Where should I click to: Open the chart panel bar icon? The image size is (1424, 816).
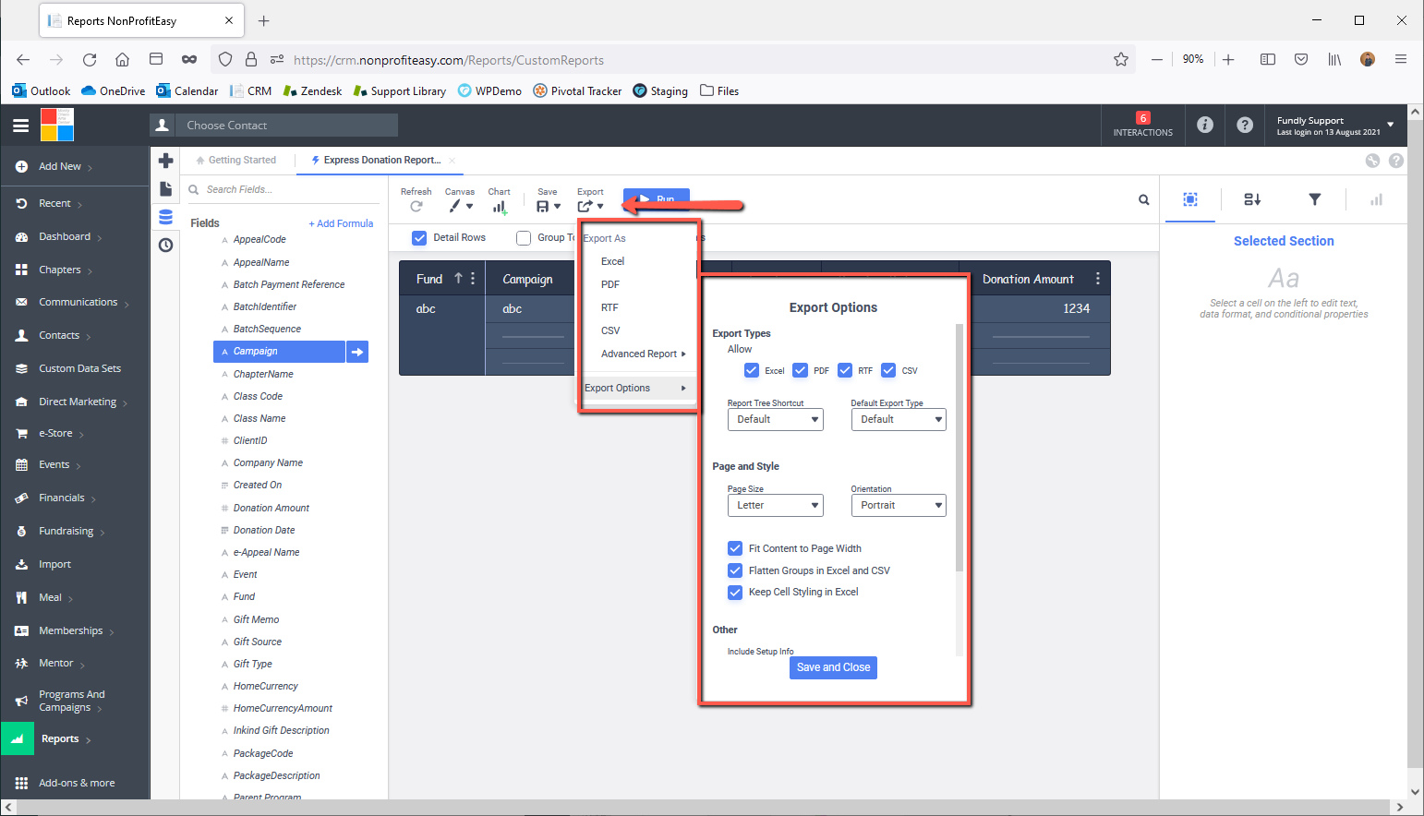click(x=1376, y=199)
